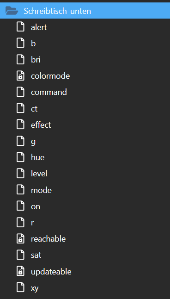Viewport: 170px width, 299px height.
Task: Collapse the Schreibtisch_unten open folder icon
Action: (12, 11)
